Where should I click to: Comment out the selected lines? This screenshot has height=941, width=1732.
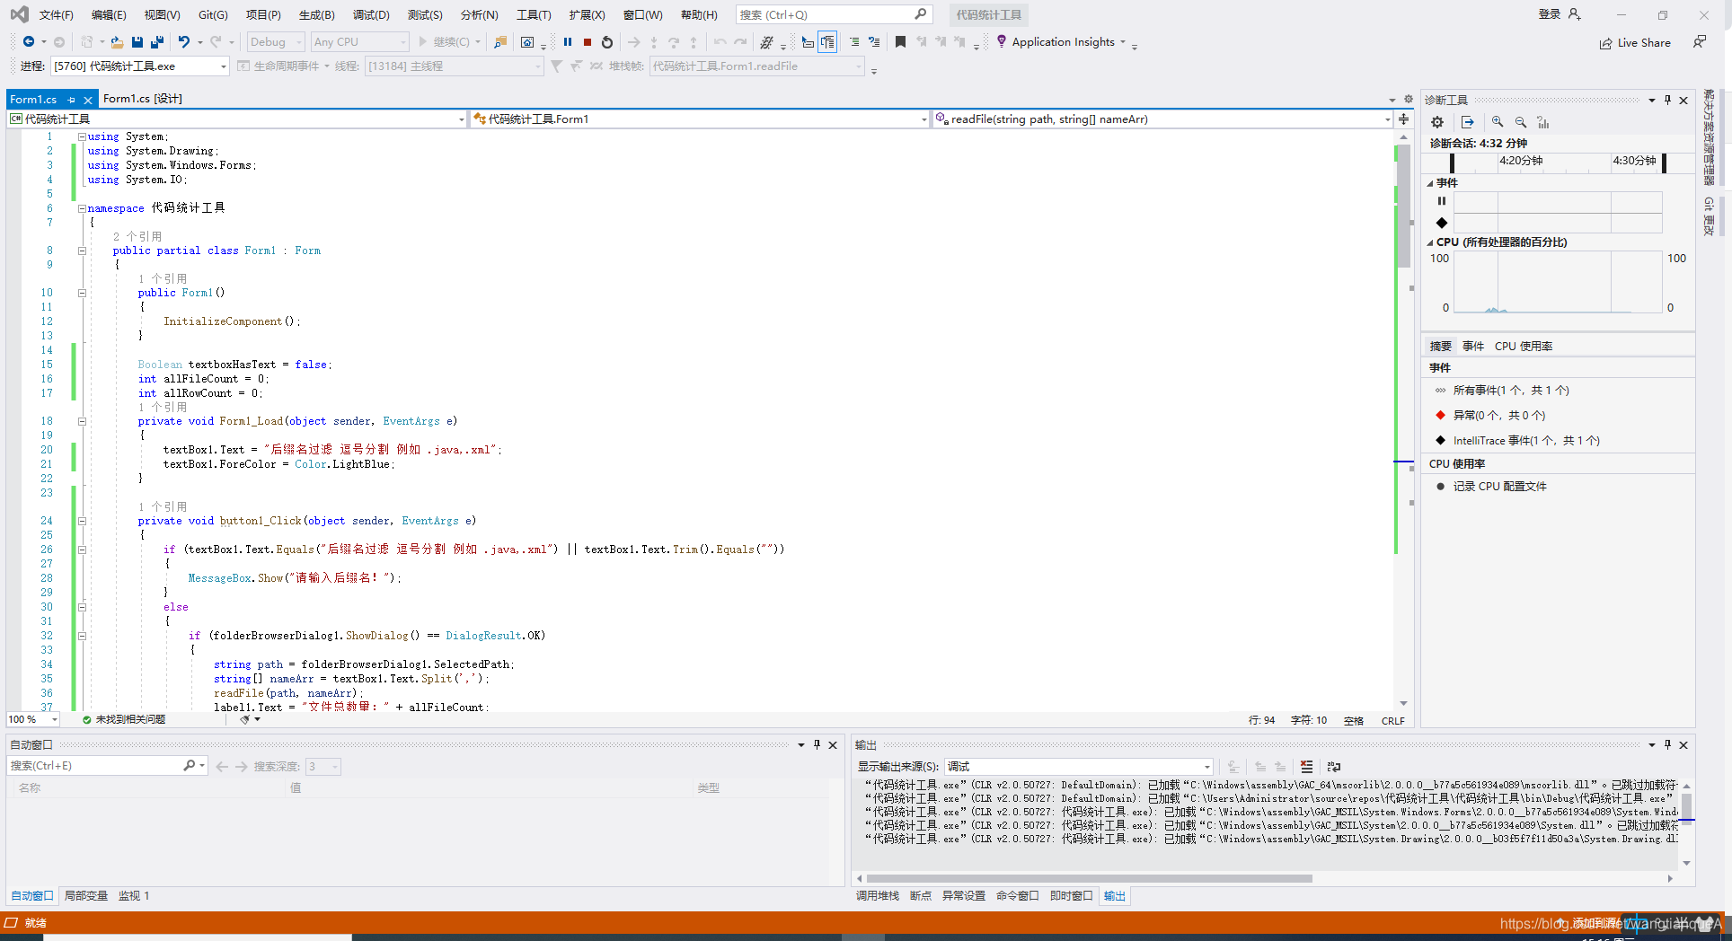853,42
